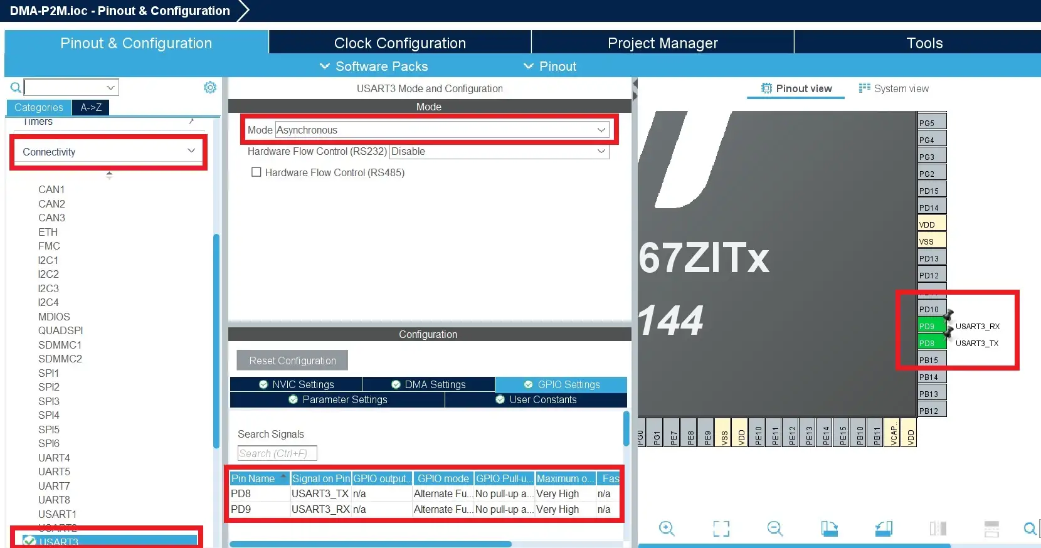Open the Mode Asynchronous dropdown
This screenshot has height=548, width=1041.
point(442,130)
